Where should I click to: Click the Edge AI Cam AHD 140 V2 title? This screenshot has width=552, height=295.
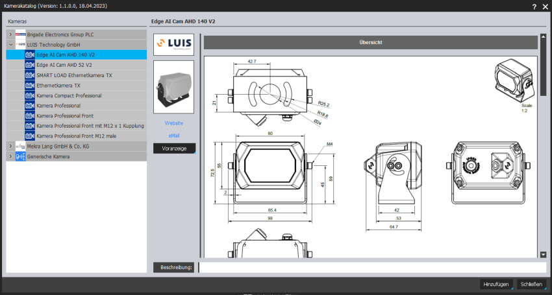point(183,21)
